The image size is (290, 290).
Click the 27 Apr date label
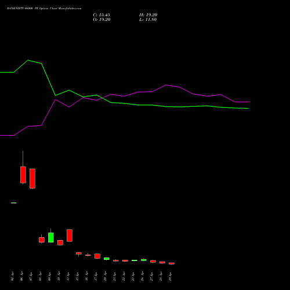pyautogui.click(x=151, y=277)
